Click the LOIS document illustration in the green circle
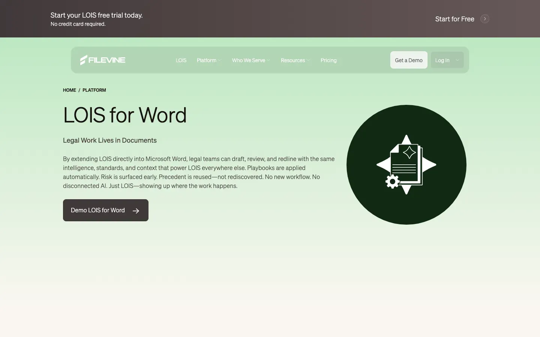 (406, 165)
